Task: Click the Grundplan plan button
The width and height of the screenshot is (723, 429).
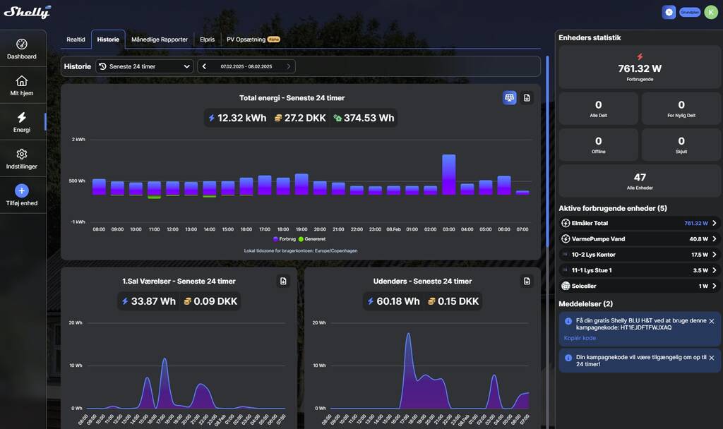Action: point(689,12)
